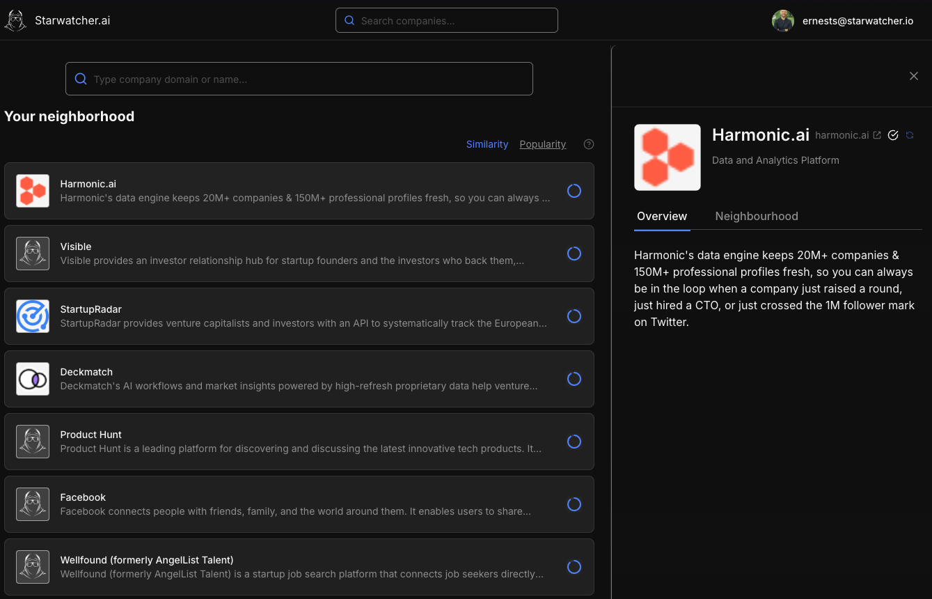
Task: Click large Harmonic.ai logo in detail panel
Action: point(668,157)
